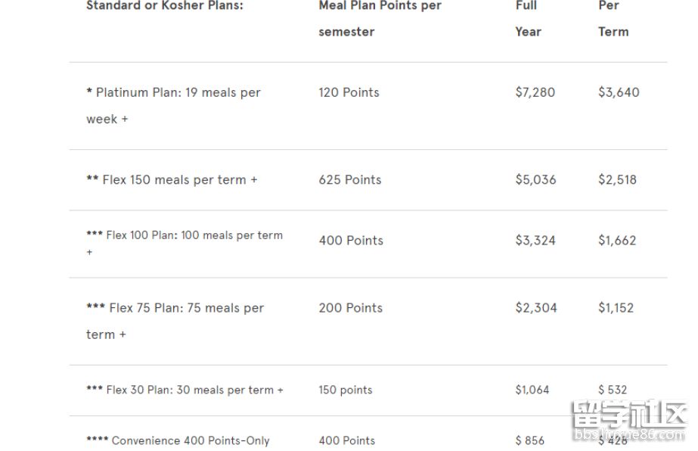Click the Flex 30 Plan label
Viewport: 698px width, 451px height.
click(185, 390)
